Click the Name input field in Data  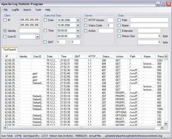(149, 25)
